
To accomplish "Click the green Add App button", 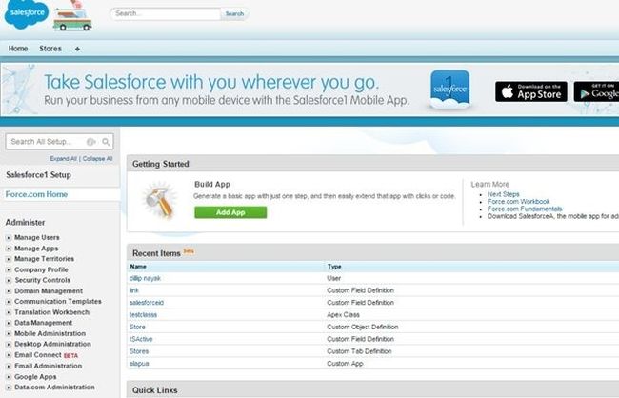I will (x=230, y=212).
